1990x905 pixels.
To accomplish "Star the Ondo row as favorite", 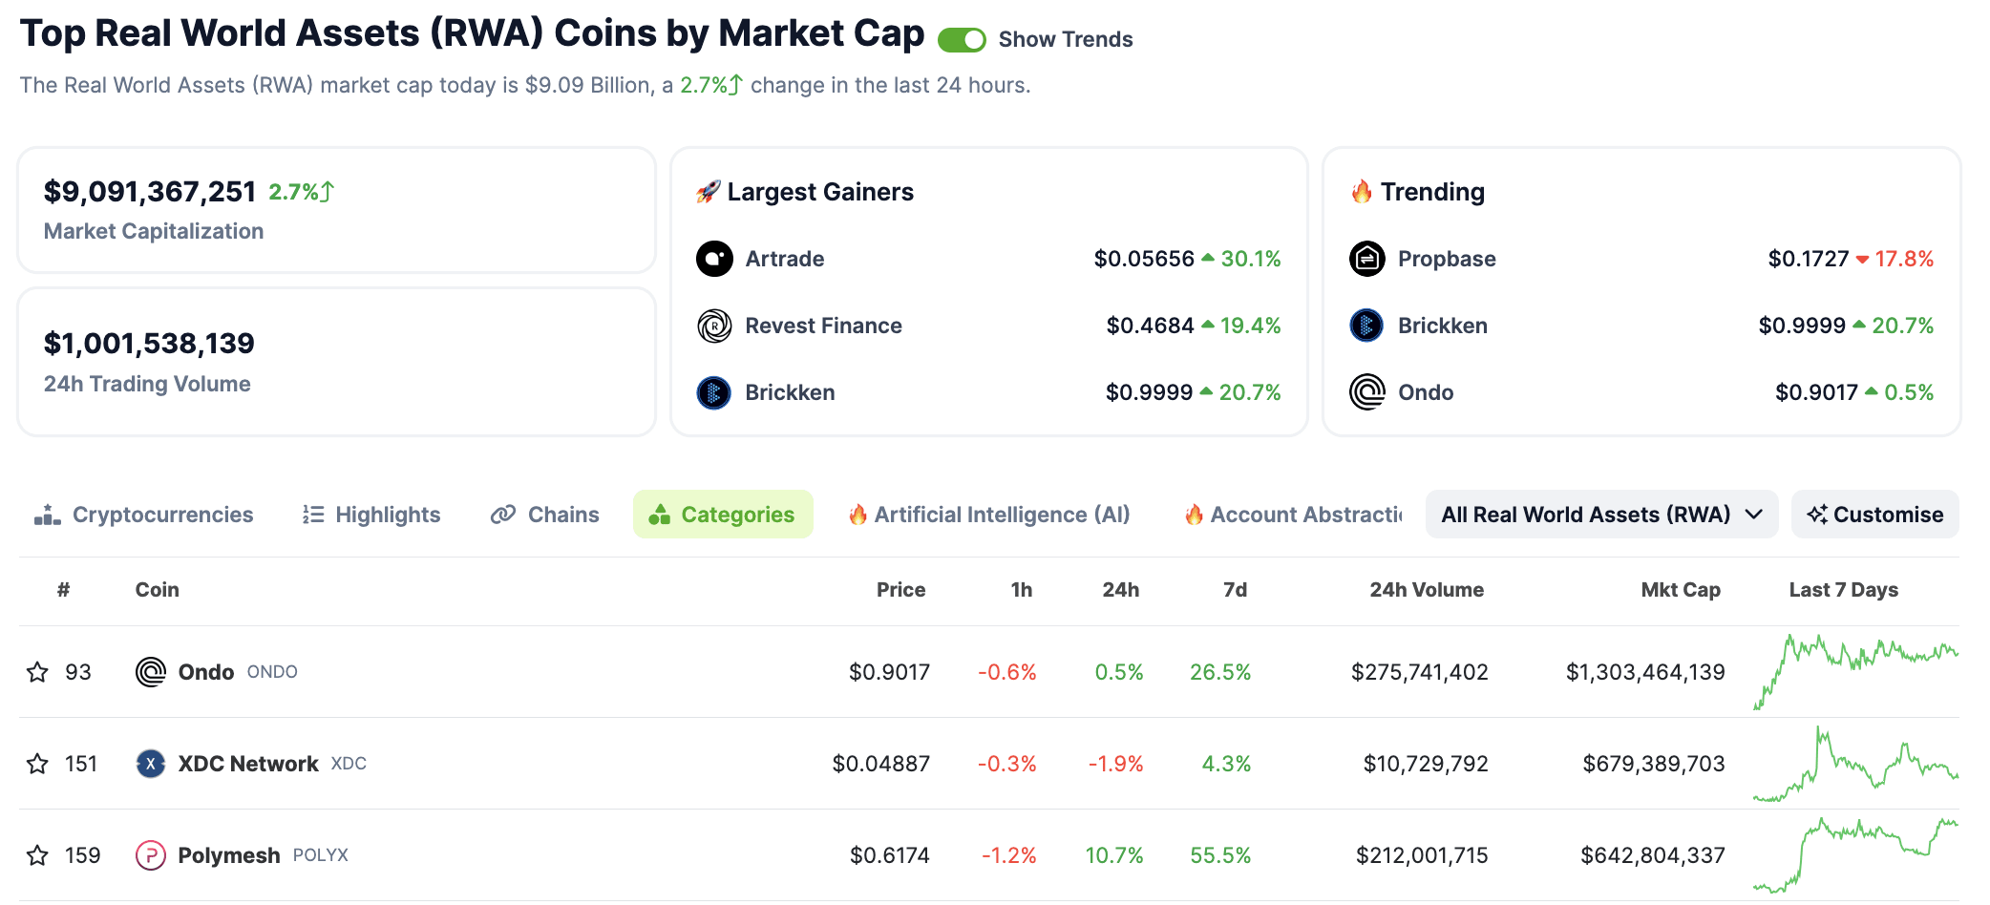I will pos(38,671).
